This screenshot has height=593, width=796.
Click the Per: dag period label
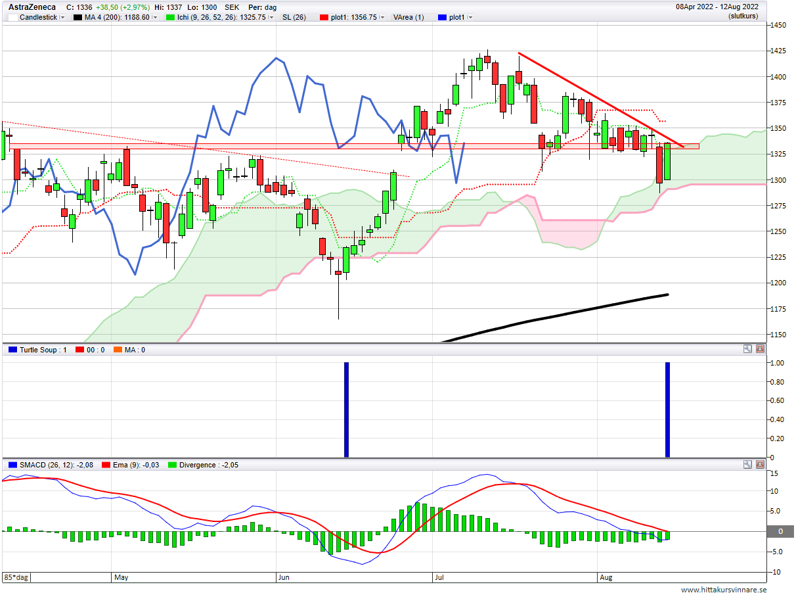263,7
